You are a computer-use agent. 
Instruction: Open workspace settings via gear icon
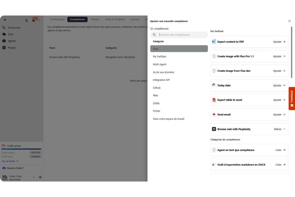tap(40, 177)
